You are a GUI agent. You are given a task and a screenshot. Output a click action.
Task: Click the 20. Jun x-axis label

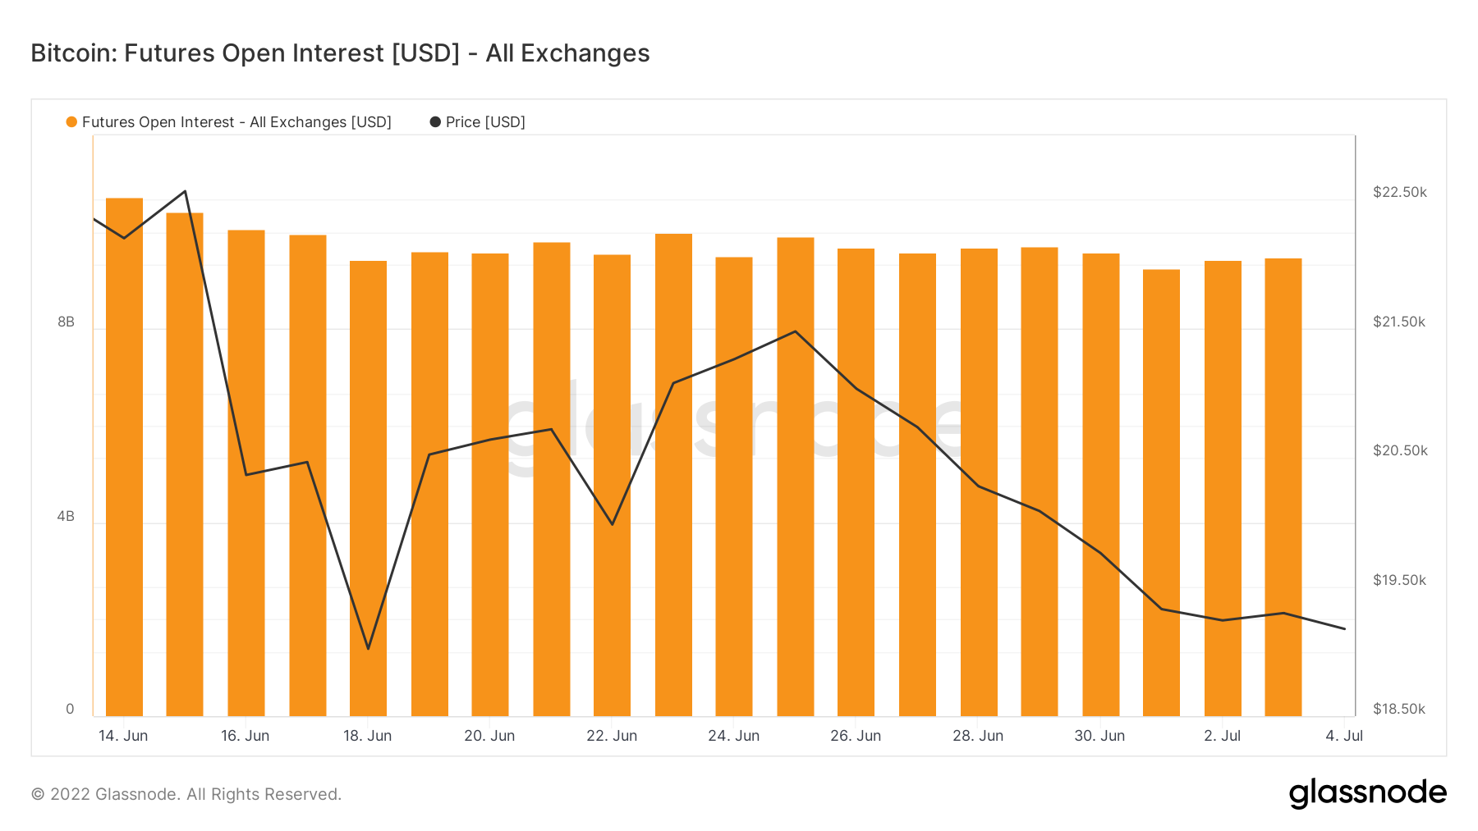click(489, 736)
